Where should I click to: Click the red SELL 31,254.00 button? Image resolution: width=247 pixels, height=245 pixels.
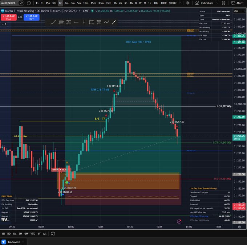tap(9, 17)
